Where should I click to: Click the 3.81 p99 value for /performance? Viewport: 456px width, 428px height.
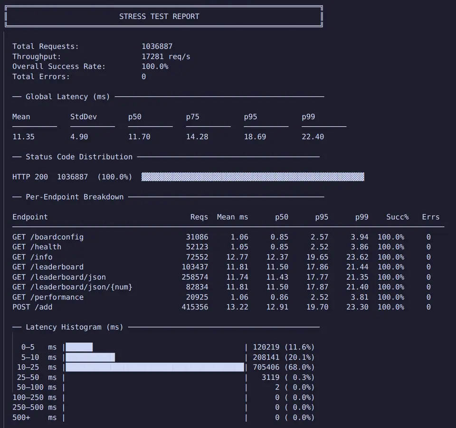[x=360, y=297]
